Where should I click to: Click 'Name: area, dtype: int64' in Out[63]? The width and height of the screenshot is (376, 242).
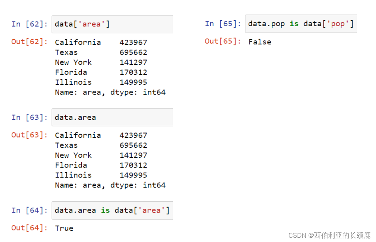click(110, 185)
